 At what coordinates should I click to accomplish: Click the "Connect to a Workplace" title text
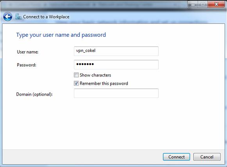click(x=46, y=17)
